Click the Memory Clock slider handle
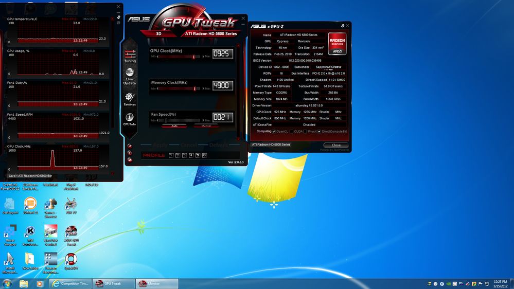This screenshot has width=514, height=289. point(194,88)
